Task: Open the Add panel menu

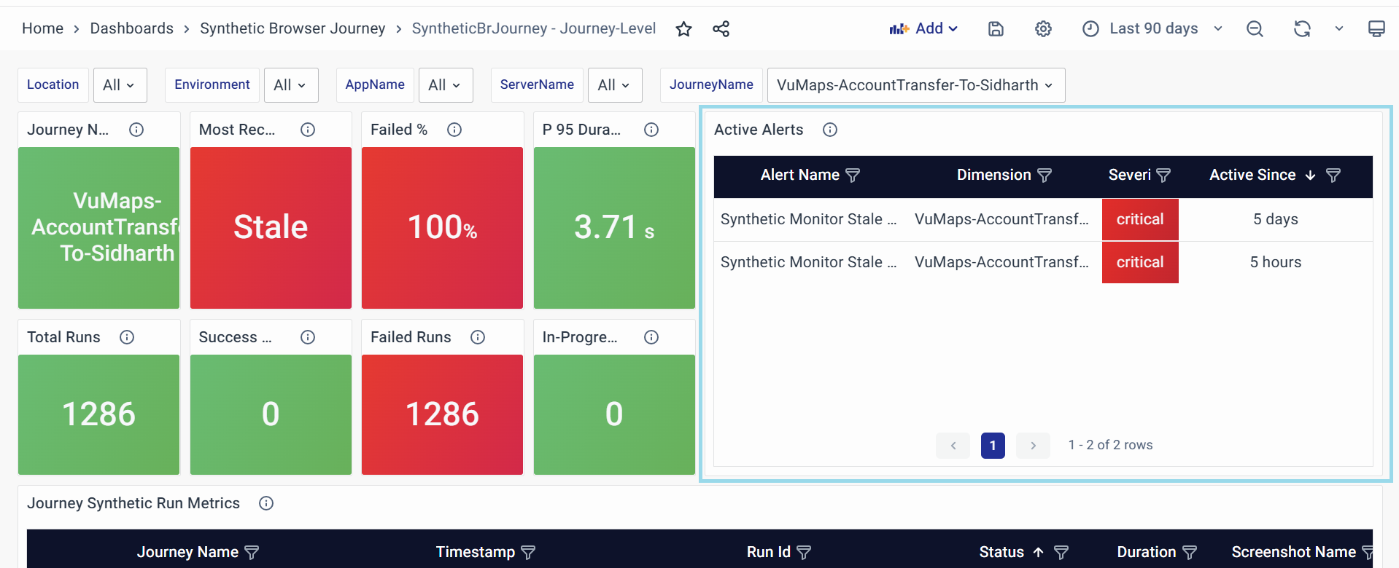Action: tap(923, 29)
